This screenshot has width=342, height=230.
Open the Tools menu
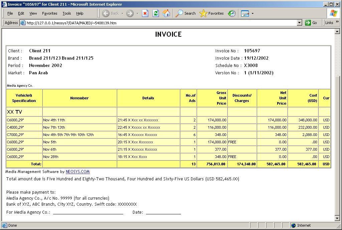pyautogui.click(x=67, y=13)
